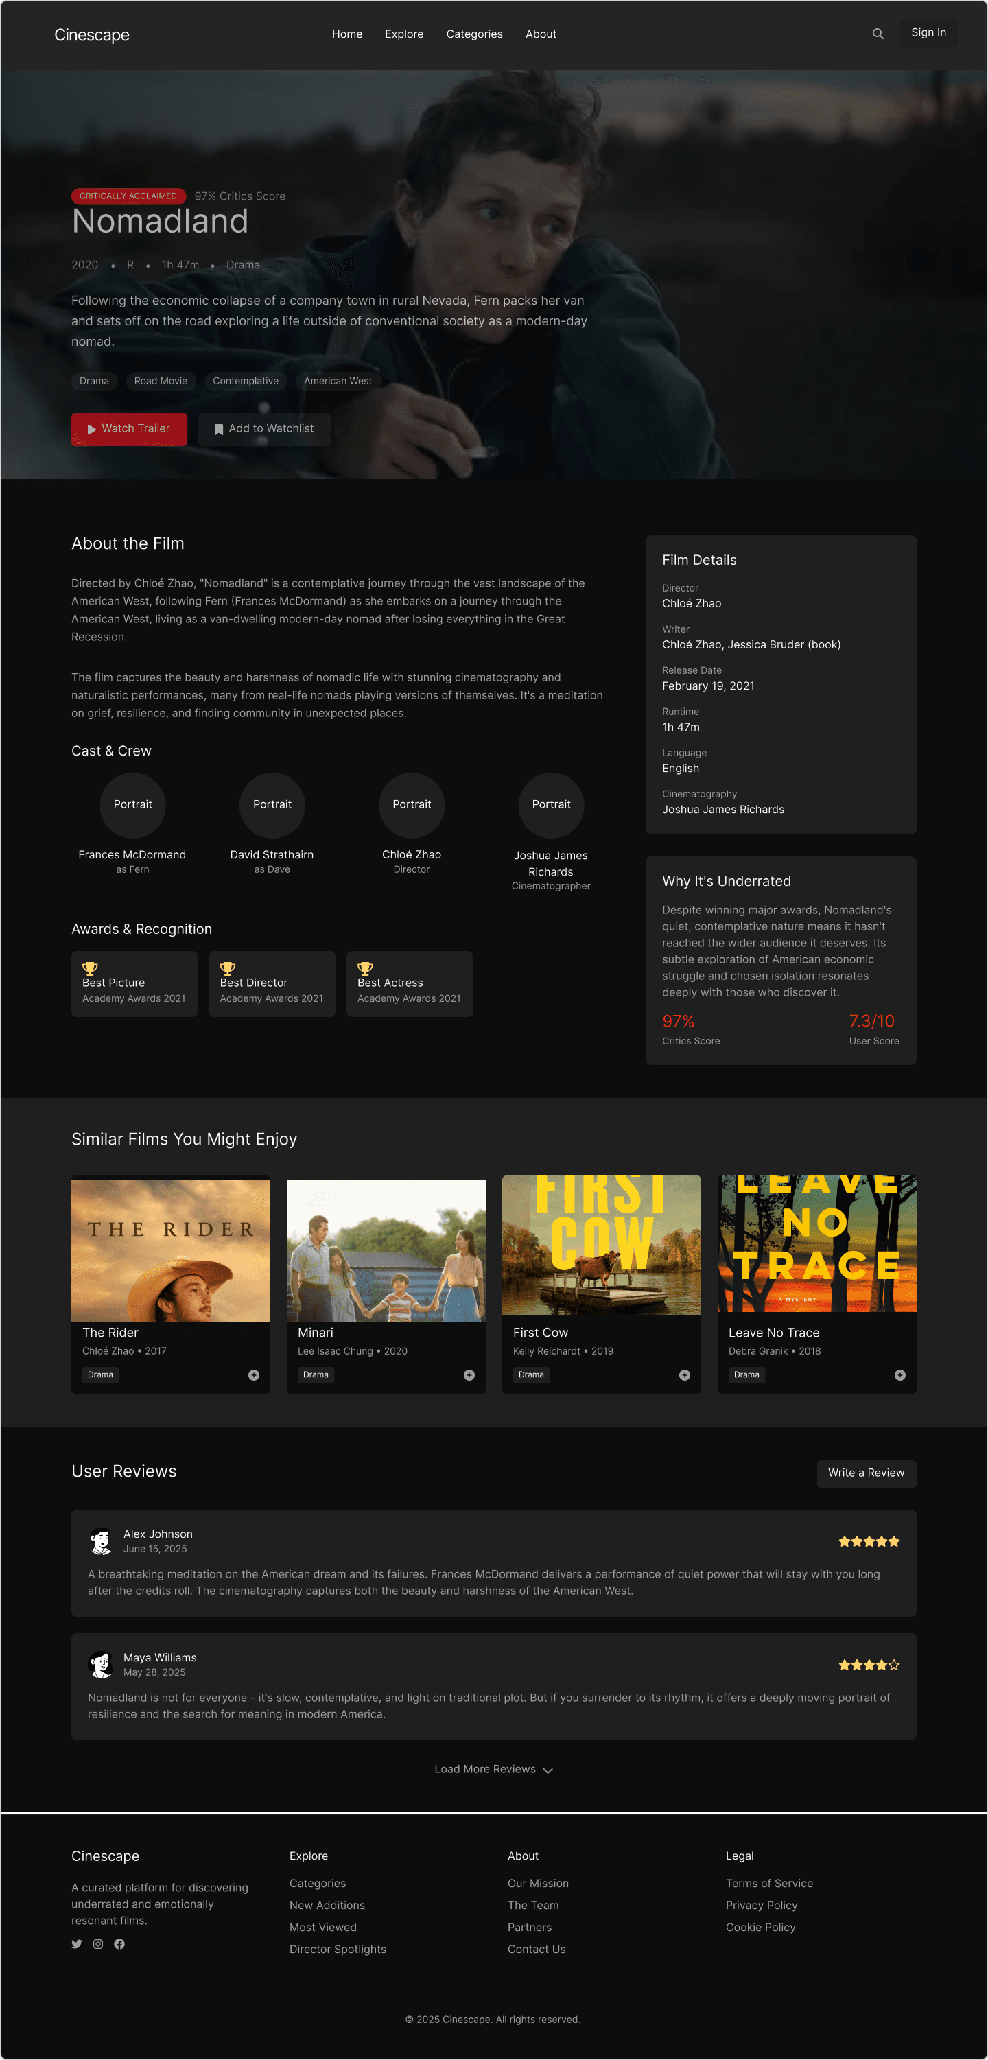Open the First Cow poster thumbnail
Viewport: 988px width, 2060px height.
tap(601, 1245)
